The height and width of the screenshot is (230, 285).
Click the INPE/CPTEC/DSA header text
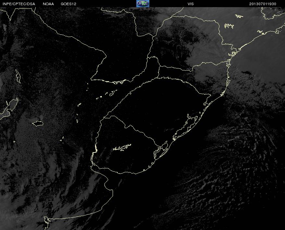coord(19,4)
